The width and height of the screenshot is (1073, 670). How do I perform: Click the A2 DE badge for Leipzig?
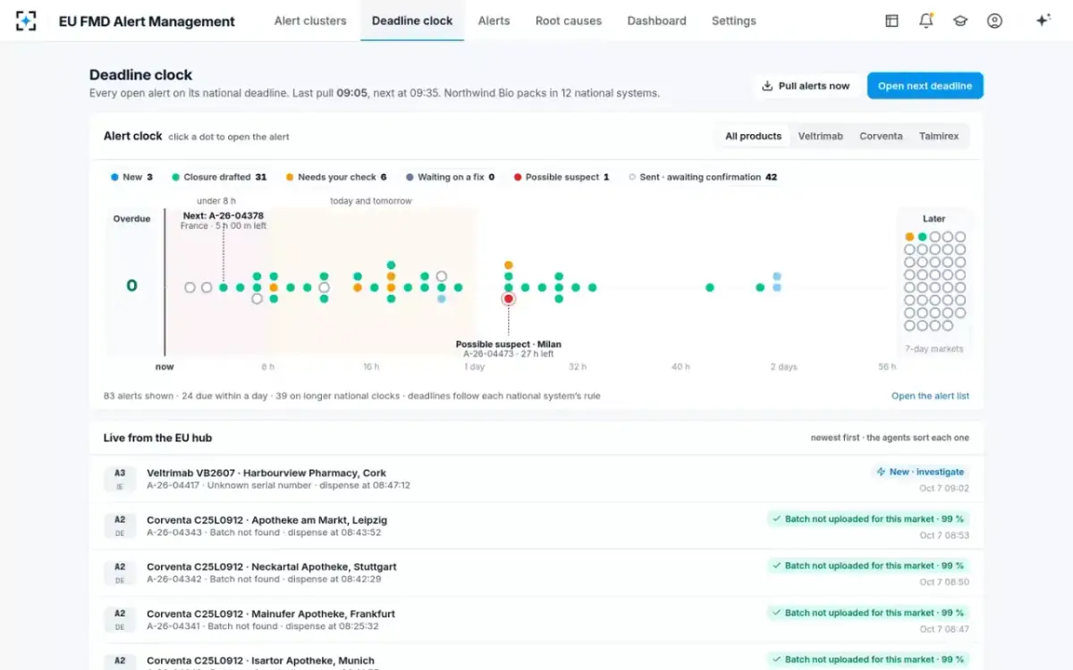[x=120, y=525]
